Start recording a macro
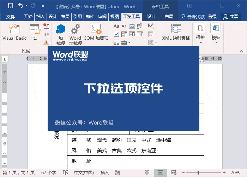247x177 pixels. pos(46,26)
